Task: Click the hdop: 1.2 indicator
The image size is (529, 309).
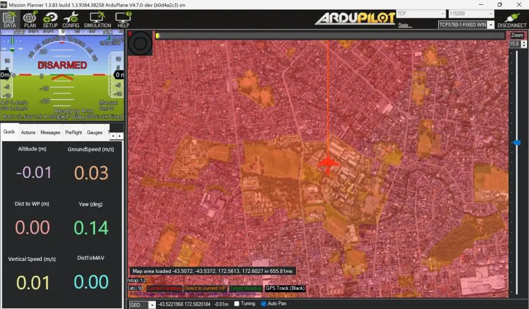Action: [137, 280]
